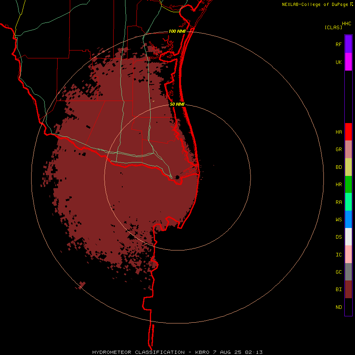Click the GC legend label
This screenshot has width=355, height=355.
pos(338,272)
